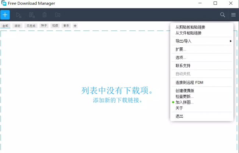Screen dimensions: 239x153
Task: Click the pause all downloads icon
Action: click(32, 15)
